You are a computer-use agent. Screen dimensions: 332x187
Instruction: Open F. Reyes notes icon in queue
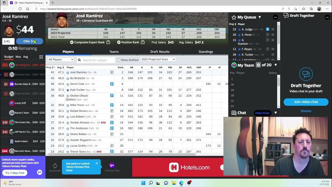pyautogui.click(x=268, y=49)
